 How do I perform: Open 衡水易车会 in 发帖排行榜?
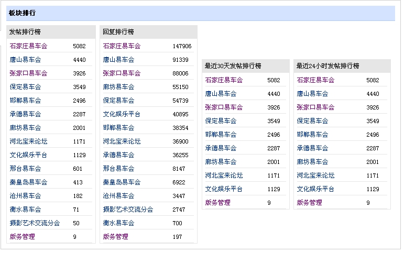tap(26, 210)
